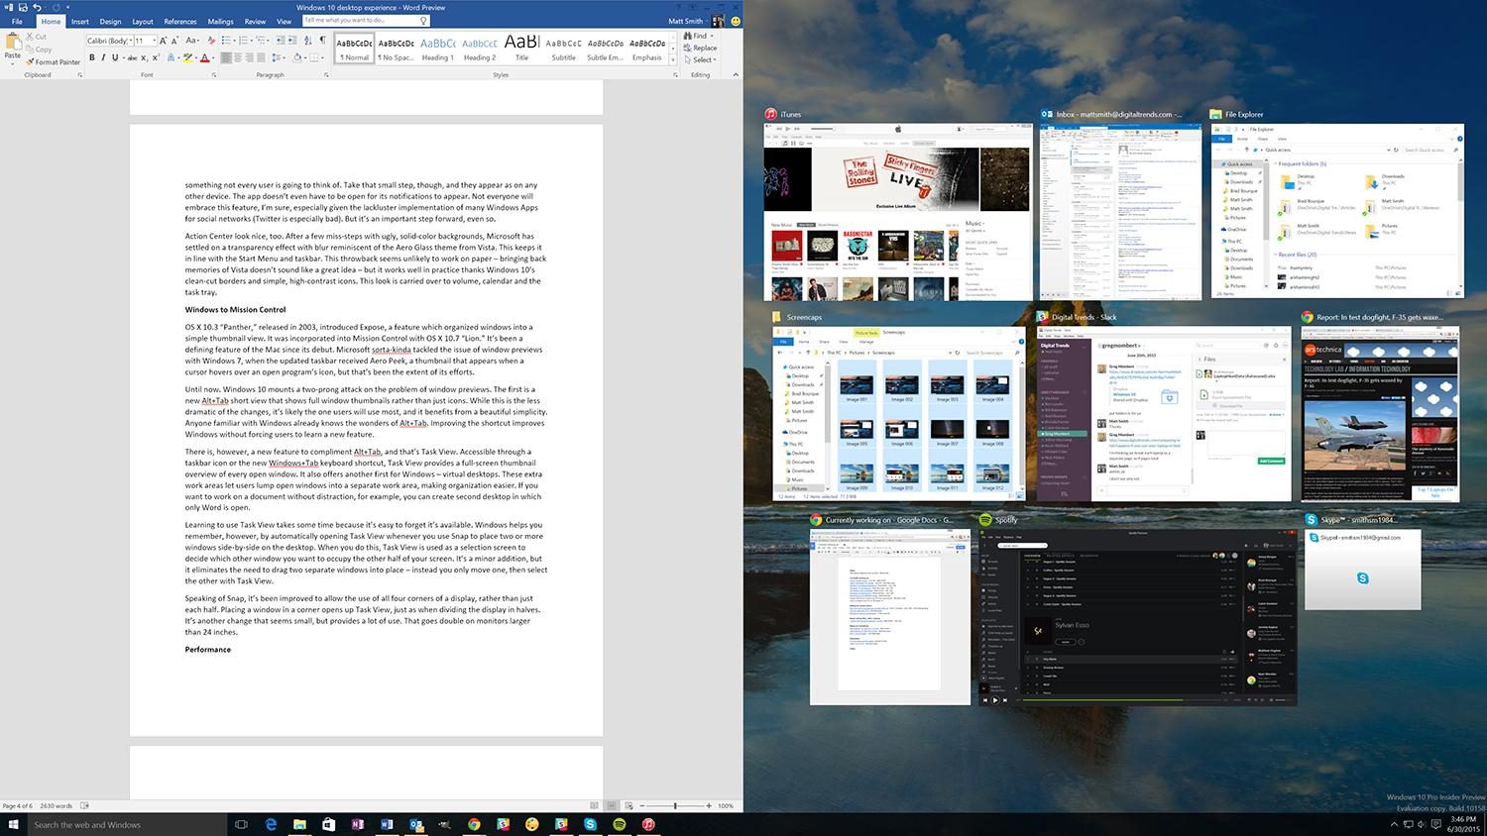The image size is (1487, 836).
Task: Click Shrink Font size icon
Action: click(174, 41)
